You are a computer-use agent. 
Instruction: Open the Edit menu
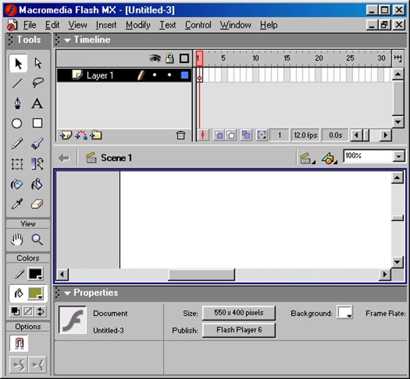[53, 25]
